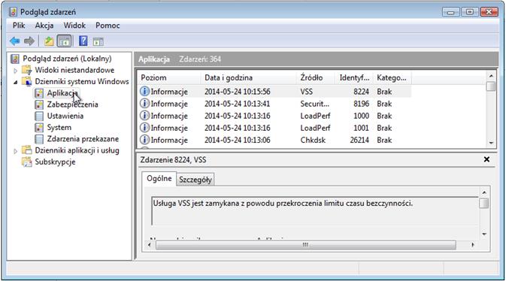This screenshot has width=506, height=281.
Task: Click the Ustawienia log icon
Action: point(39,116)
